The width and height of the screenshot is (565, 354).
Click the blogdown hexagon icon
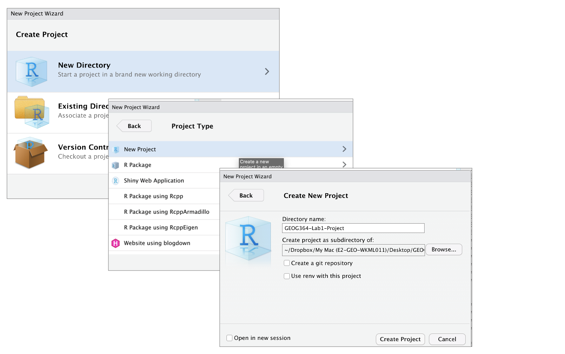(x=116, y=243)
